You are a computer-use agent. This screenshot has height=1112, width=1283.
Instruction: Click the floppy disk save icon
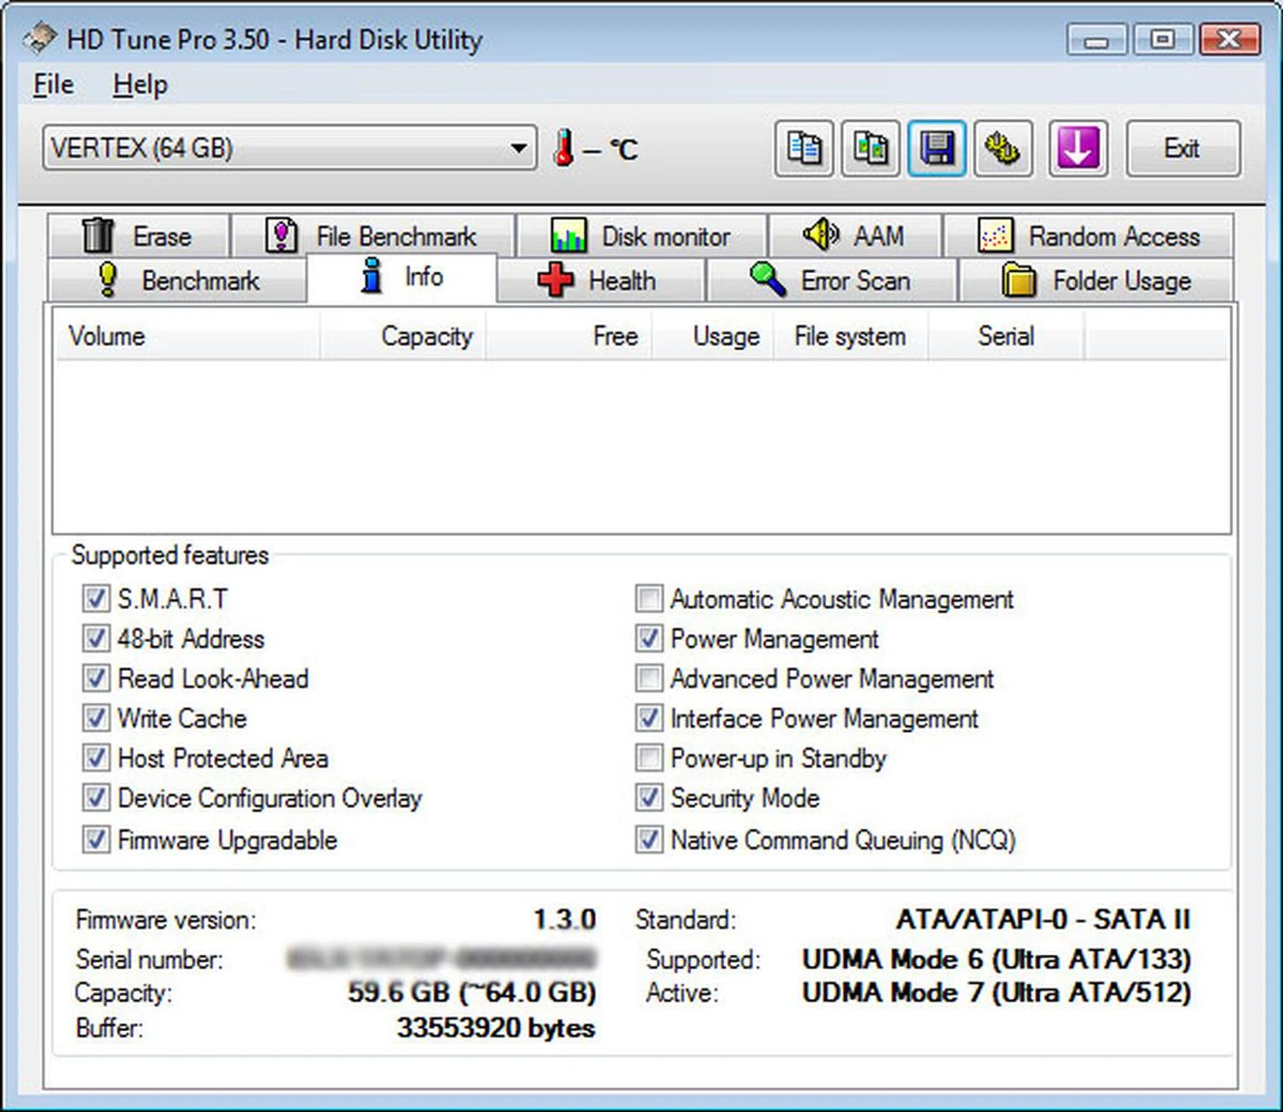pos(936,148)
